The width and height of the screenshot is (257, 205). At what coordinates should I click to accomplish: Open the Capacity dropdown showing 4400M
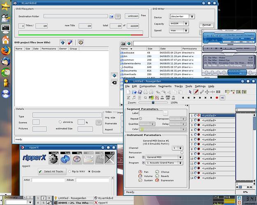[x=179, y=23]
